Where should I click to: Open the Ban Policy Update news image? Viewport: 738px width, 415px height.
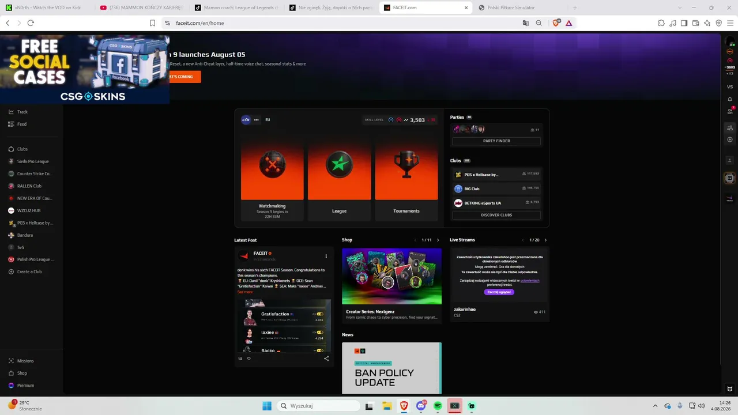391,368
